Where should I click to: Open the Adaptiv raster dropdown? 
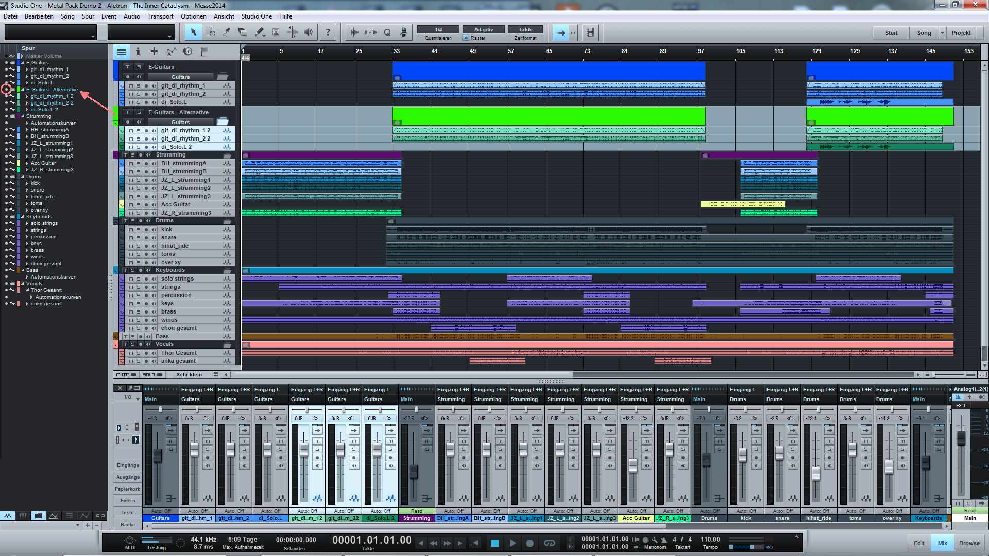(484, 30)
